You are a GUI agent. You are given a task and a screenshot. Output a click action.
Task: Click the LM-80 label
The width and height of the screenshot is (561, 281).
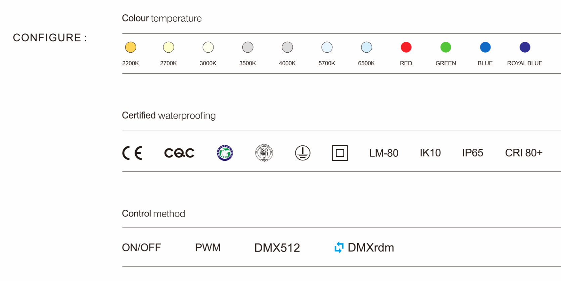(384, 153)
